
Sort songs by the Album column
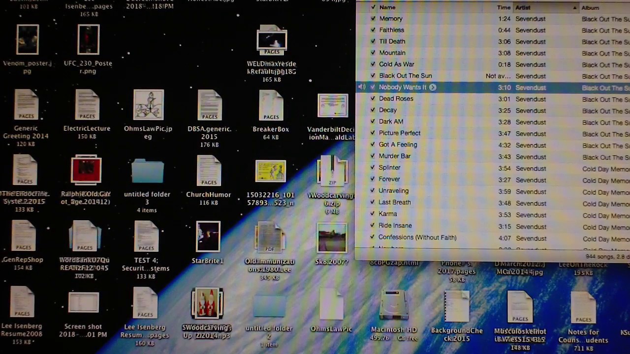[590, 7]
